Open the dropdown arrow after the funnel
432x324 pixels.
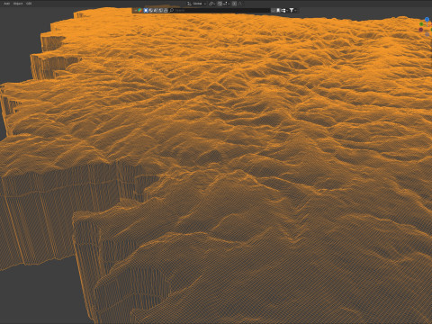296,11
